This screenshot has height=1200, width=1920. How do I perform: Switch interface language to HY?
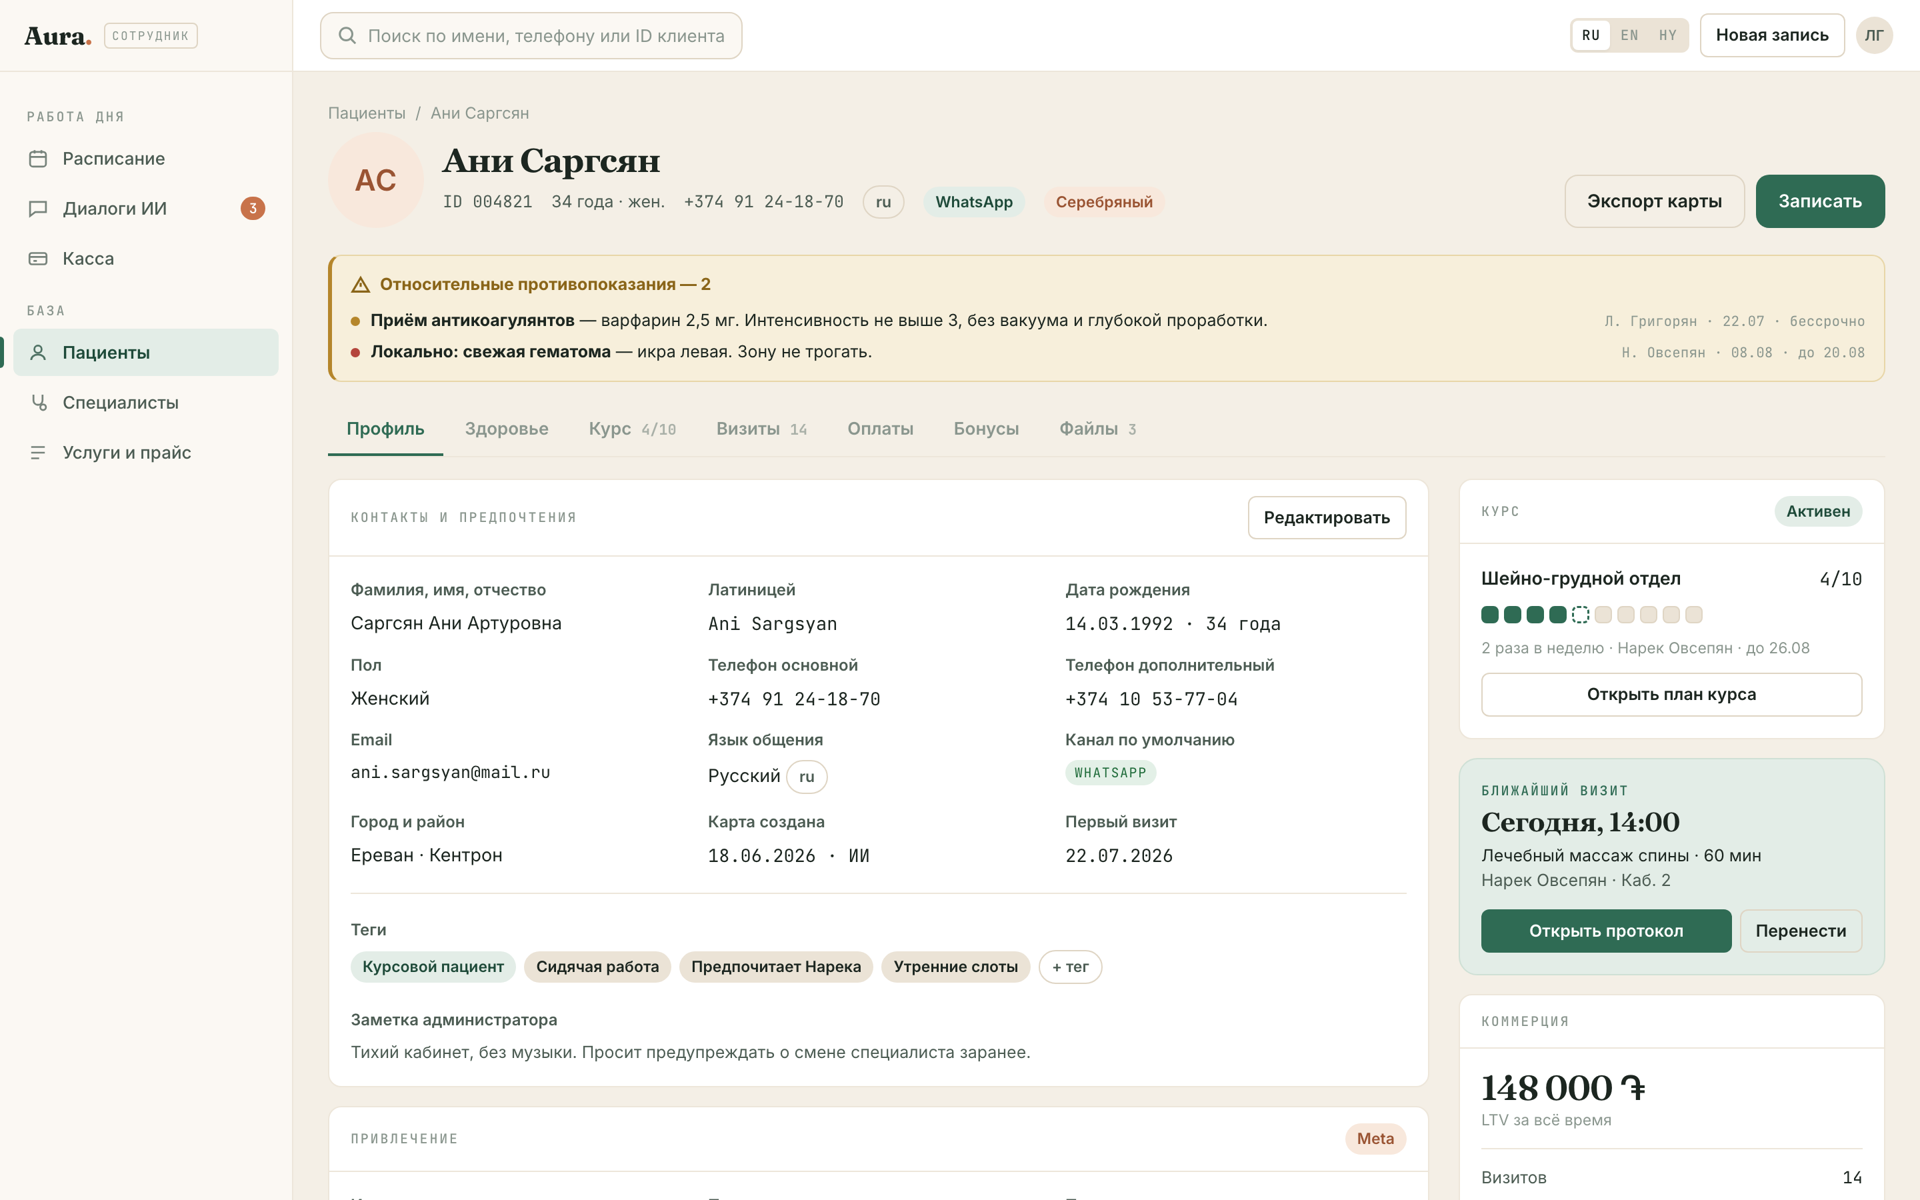[1668, 36]
